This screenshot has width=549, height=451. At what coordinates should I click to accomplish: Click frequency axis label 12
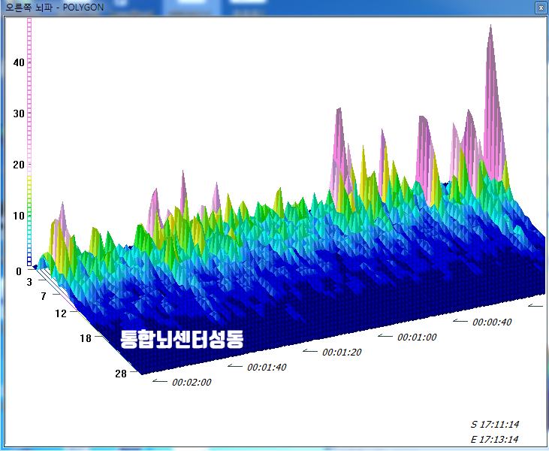(x=62, y=313)
